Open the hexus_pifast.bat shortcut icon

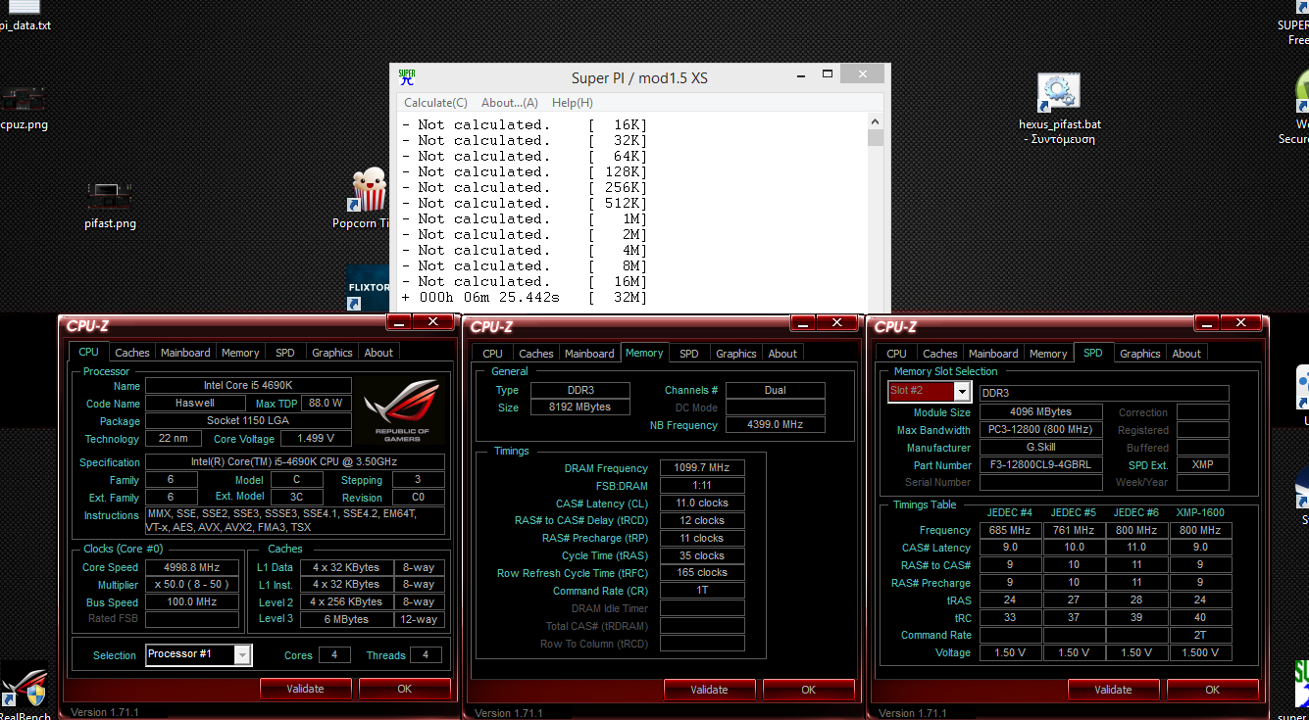point(1059,93)
